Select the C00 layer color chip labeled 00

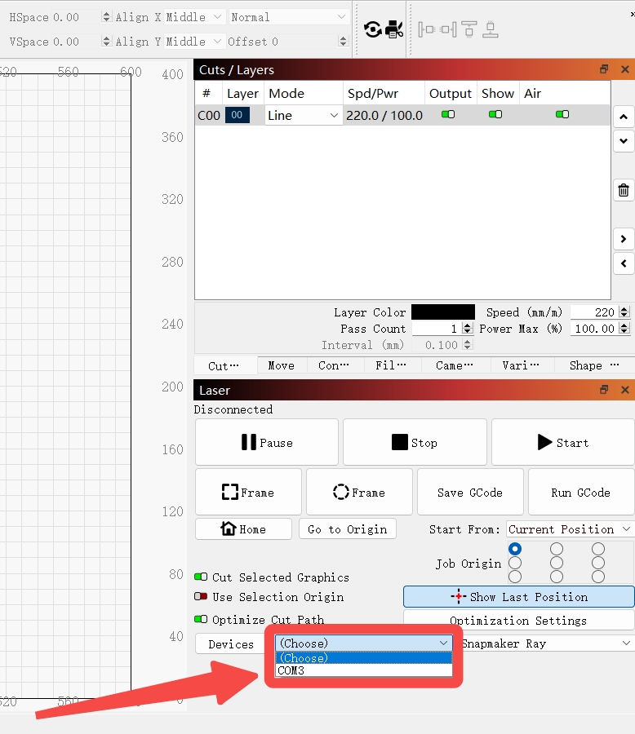coord(238,115)
